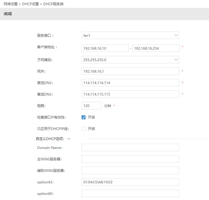The image size is (209, 200).
Task: Click the 租期 lease time field
Action: coord(91,106)
